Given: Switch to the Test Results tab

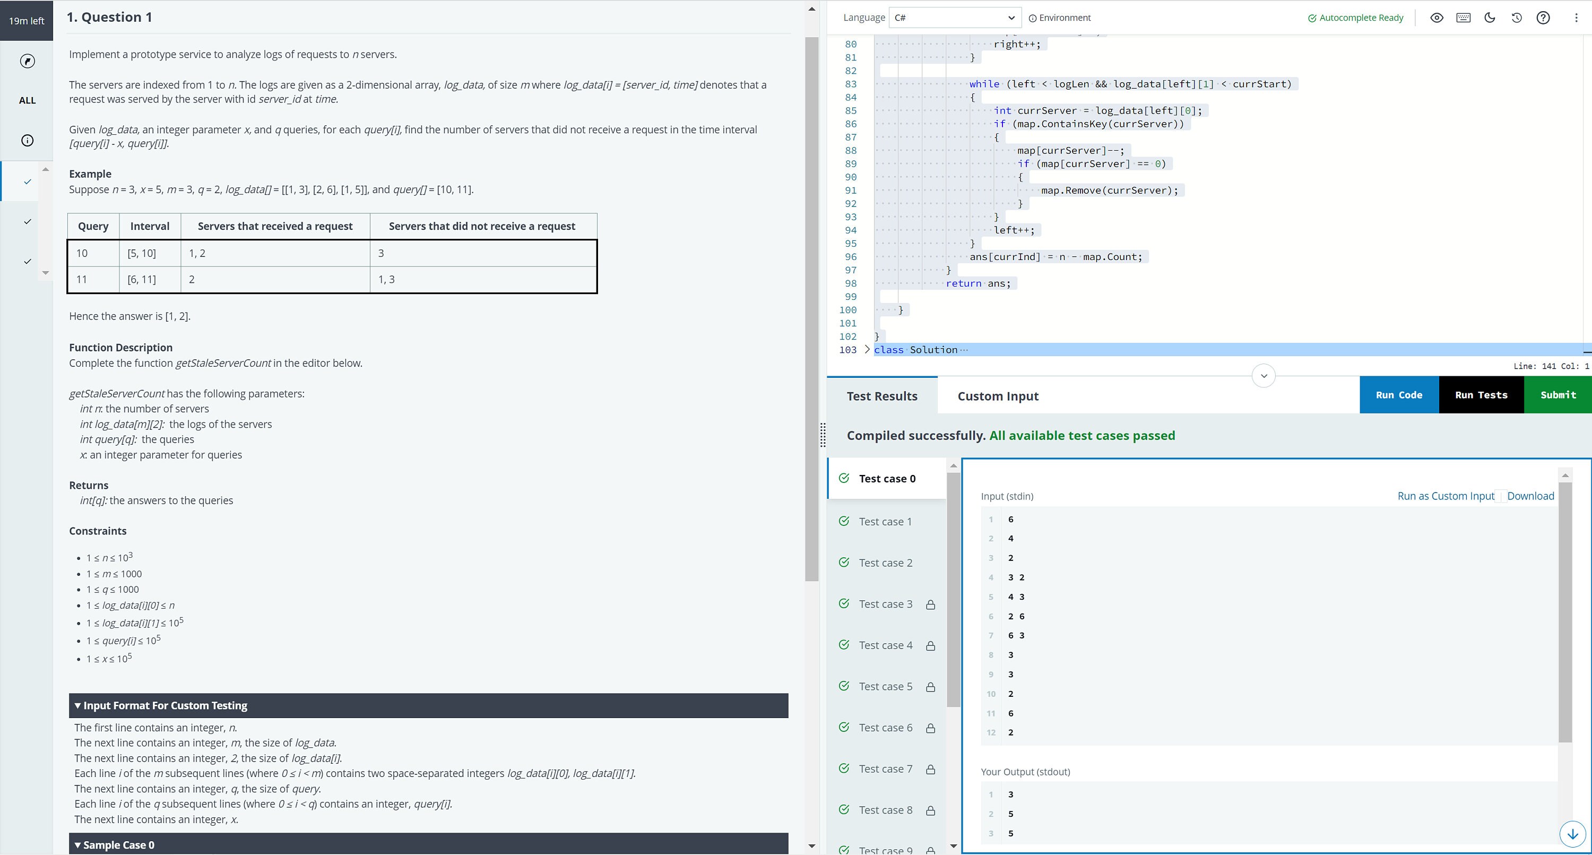Looking at the screenshot, I should (882, 396).
